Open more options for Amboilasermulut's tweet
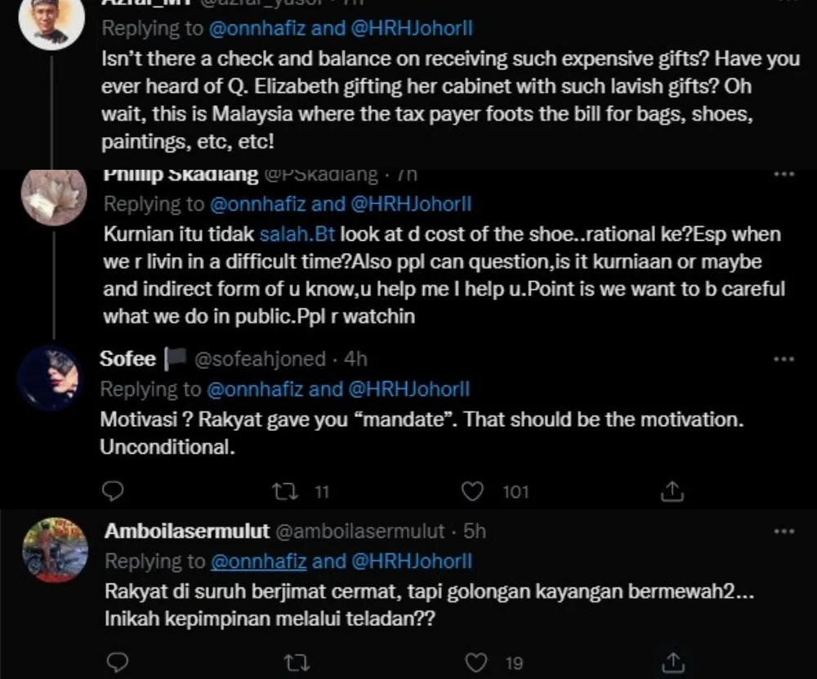The width and height of the screenshot is (817, 679). pos(784,531)
